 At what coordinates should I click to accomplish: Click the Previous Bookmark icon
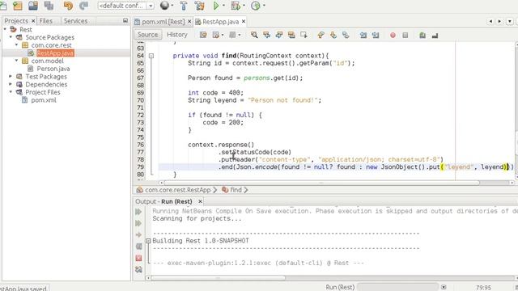[x=321, y=35]
